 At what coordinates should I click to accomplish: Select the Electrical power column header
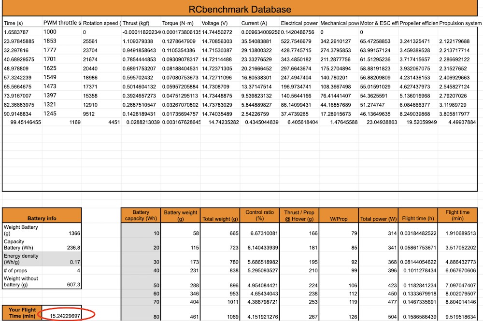(x=298, y=22)
